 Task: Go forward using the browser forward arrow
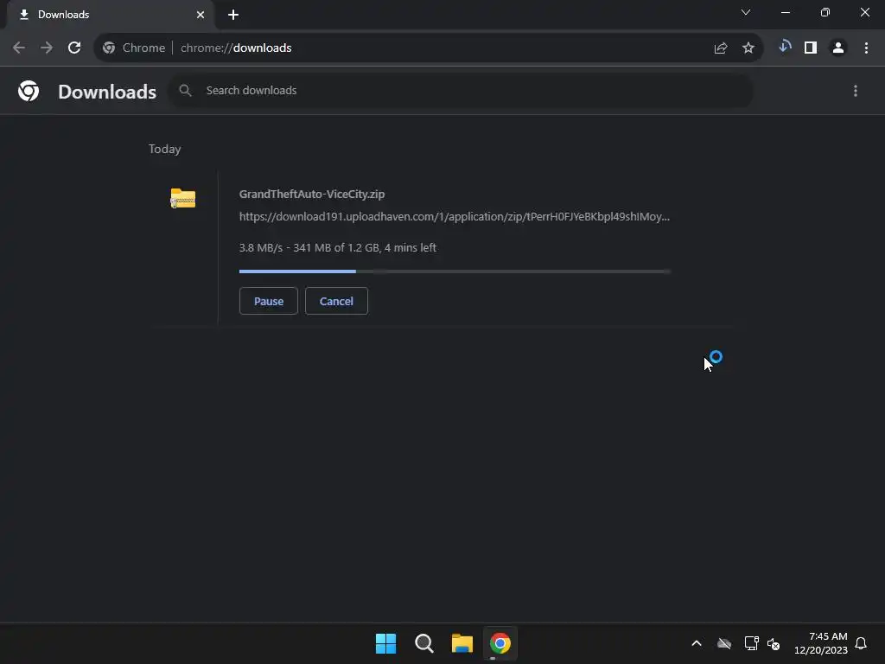coord(47,48)
